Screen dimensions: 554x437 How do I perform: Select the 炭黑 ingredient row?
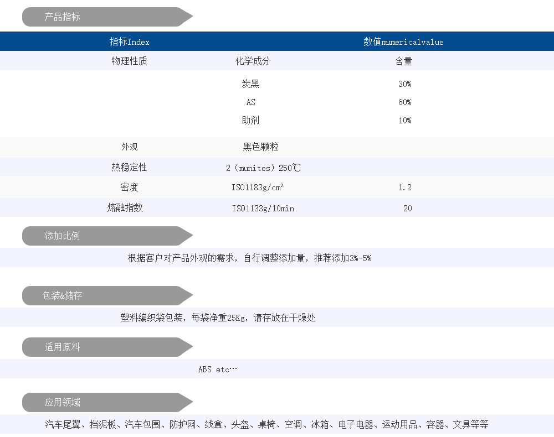250,84
